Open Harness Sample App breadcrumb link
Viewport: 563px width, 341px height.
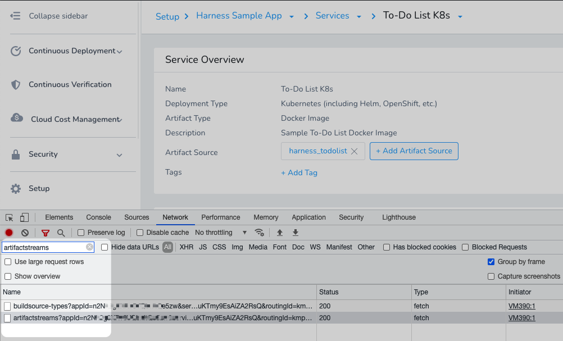click(x=239, y=16)
